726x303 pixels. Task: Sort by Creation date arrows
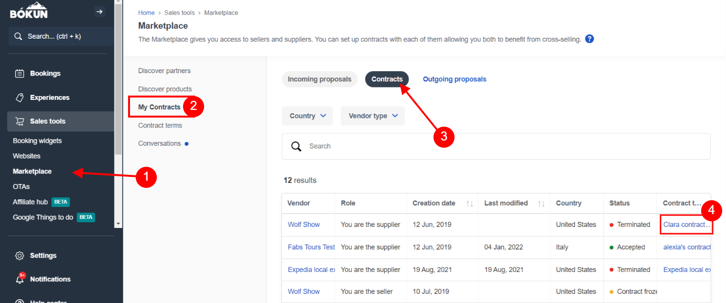pos(470,204)
